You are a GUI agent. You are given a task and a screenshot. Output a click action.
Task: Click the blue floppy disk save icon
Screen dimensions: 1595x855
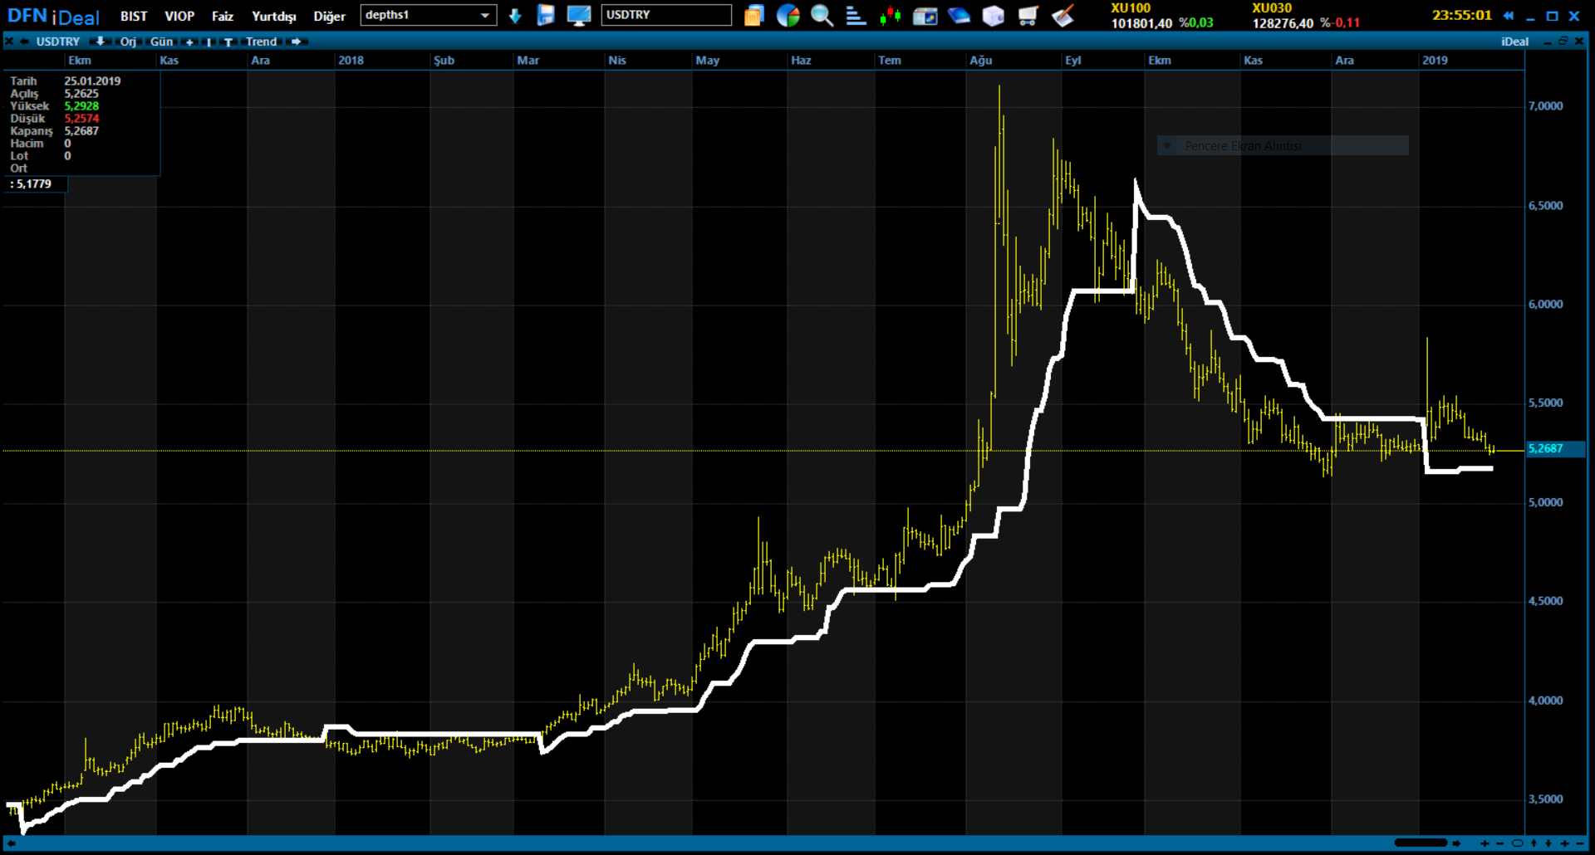tap(545, 16)
